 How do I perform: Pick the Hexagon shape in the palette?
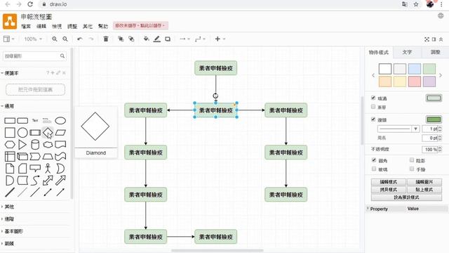point(10,145)
